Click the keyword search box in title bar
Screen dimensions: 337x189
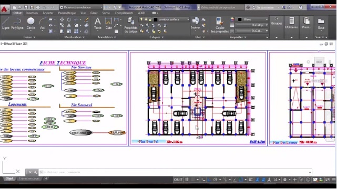(222, 7)
